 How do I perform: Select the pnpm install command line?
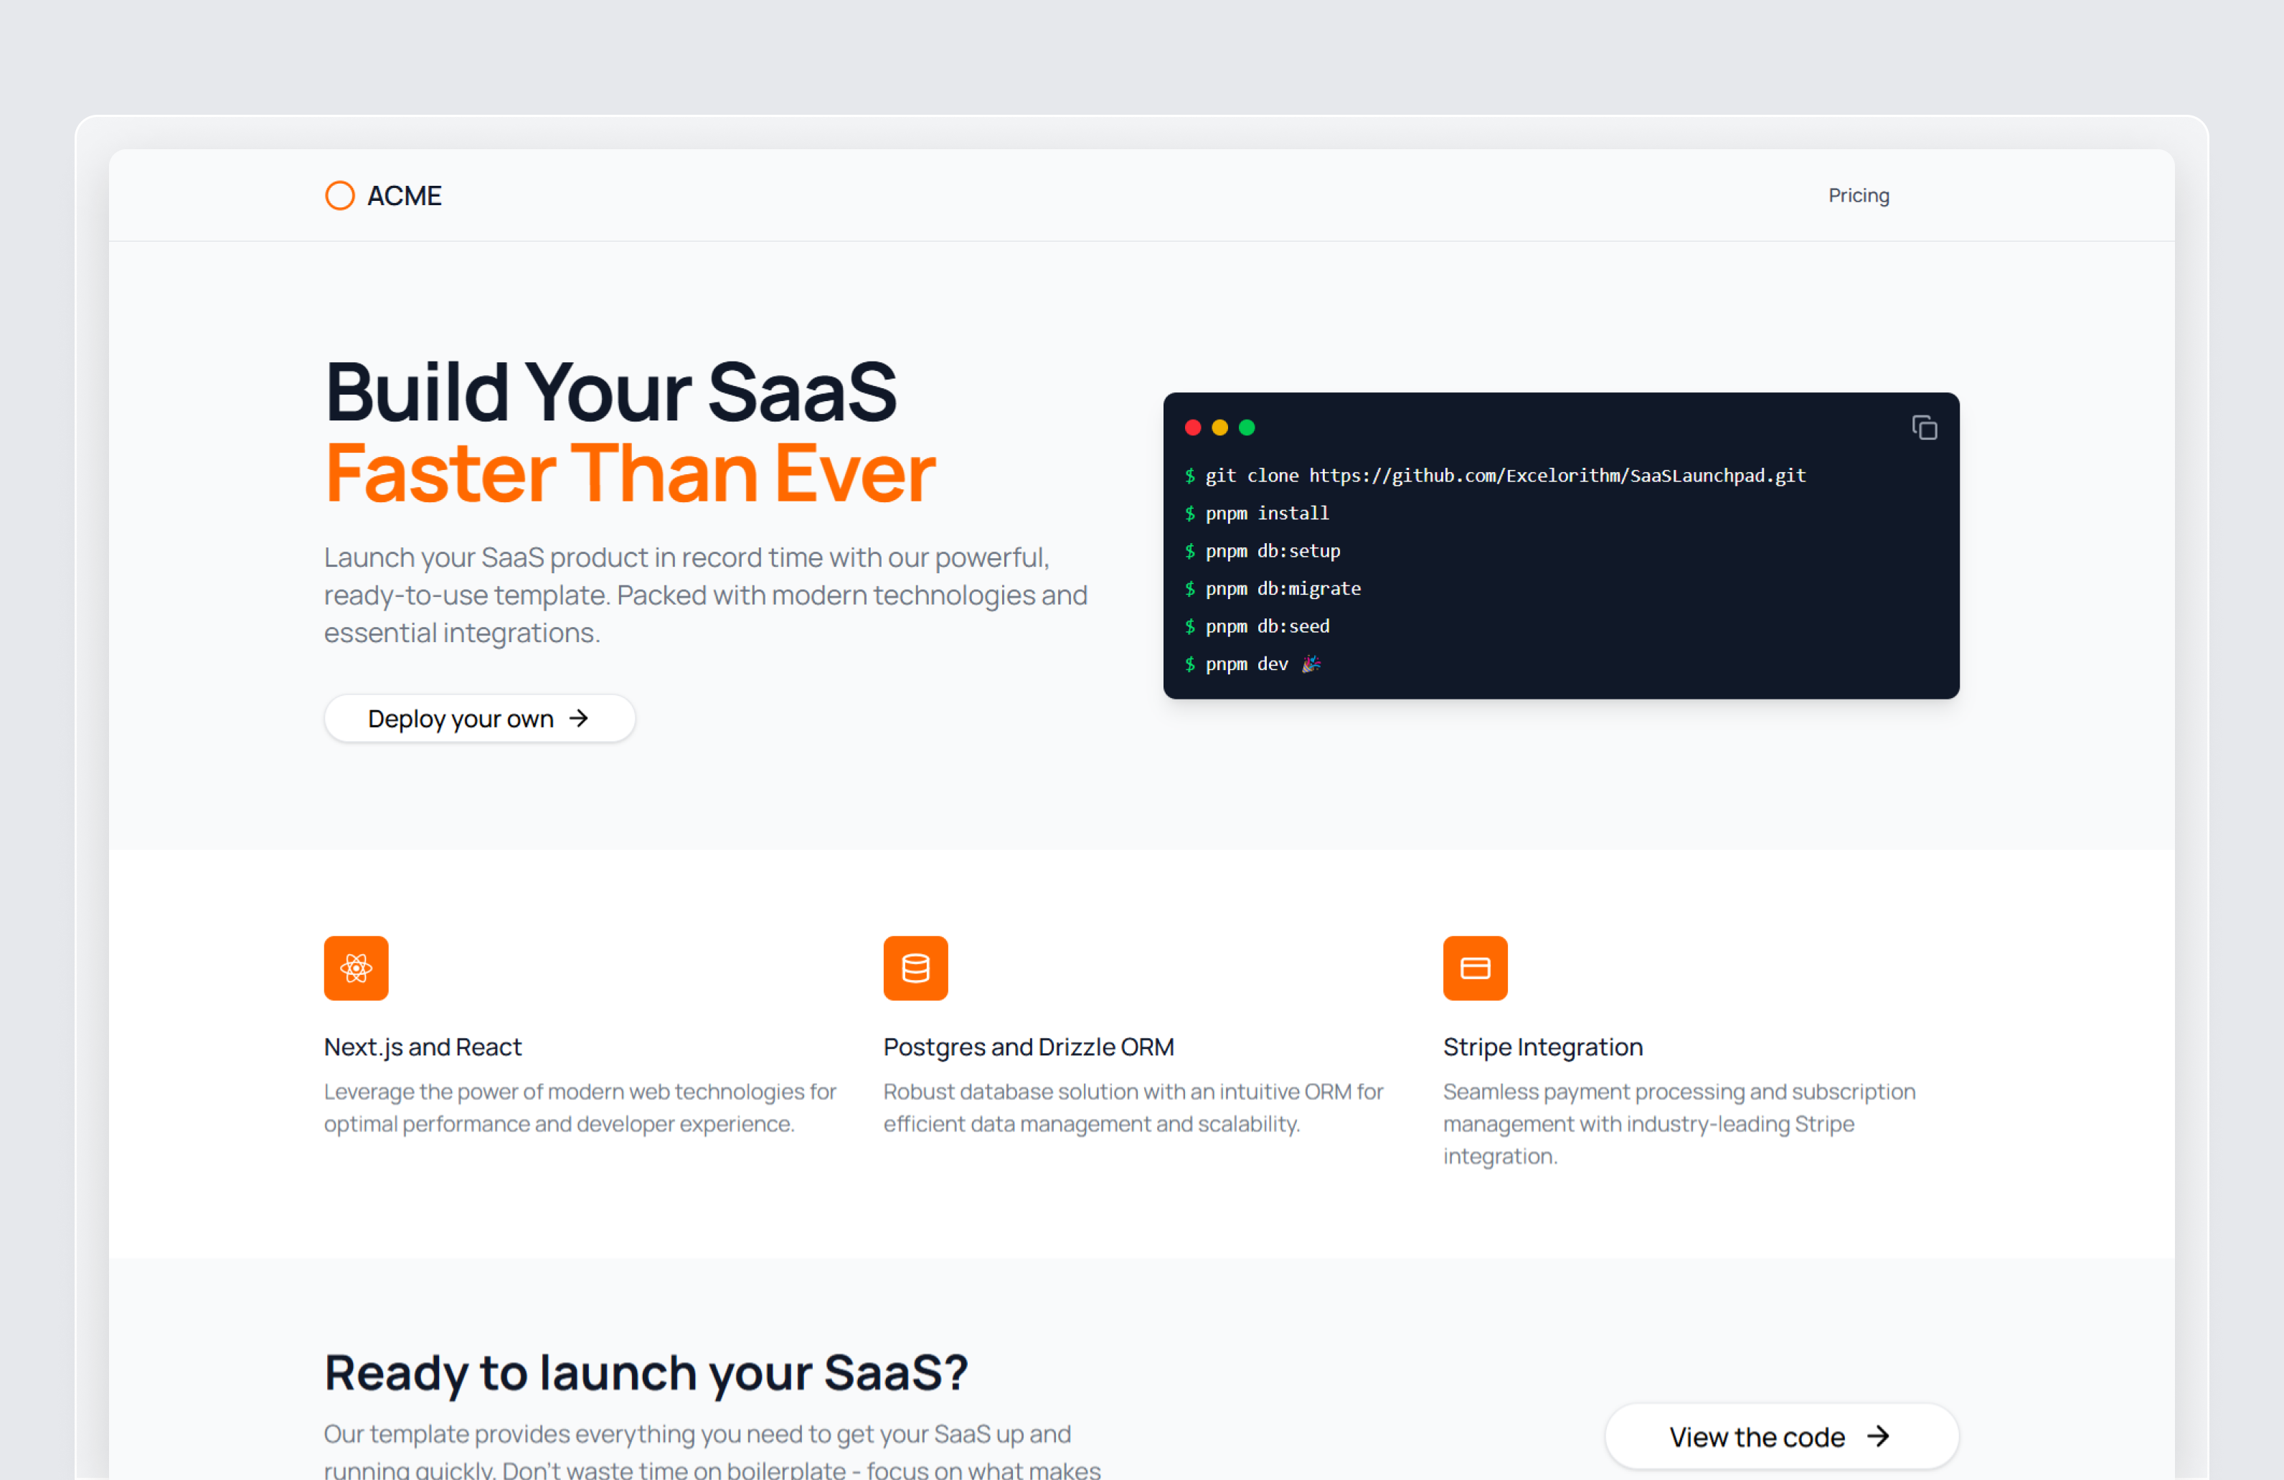coord(1267,512)
